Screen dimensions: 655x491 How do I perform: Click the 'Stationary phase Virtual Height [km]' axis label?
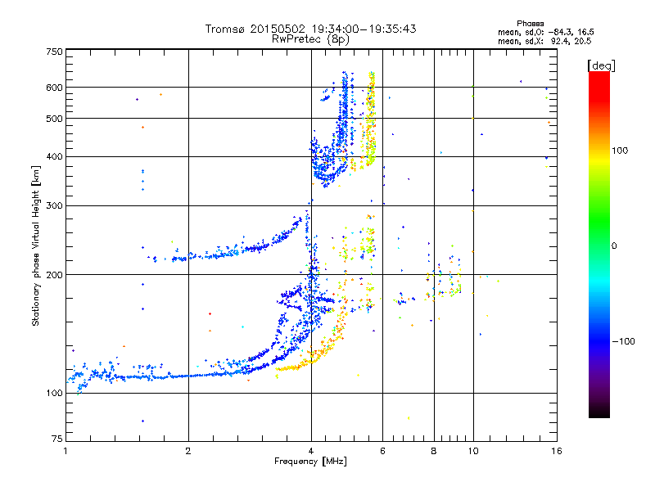click(36, 245)
